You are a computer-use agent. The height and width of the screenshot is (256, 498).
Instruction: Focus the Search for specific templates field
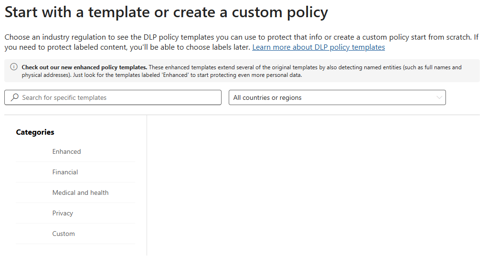point(115,97)
